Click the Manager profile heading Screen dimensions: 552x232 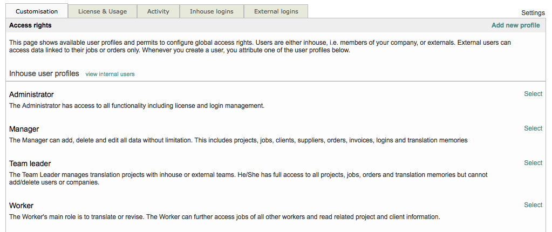pos(24,129)
